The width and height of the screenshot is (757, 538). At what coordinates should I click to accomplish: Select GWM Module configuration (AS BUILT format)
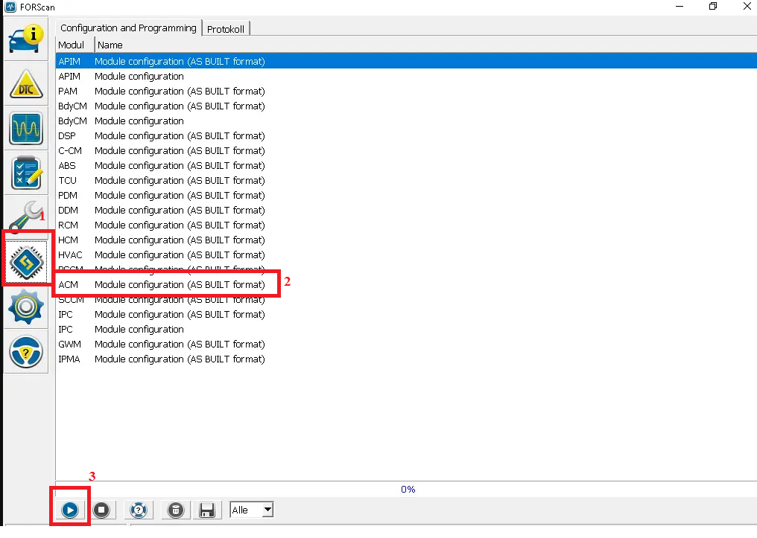[406, 345]
